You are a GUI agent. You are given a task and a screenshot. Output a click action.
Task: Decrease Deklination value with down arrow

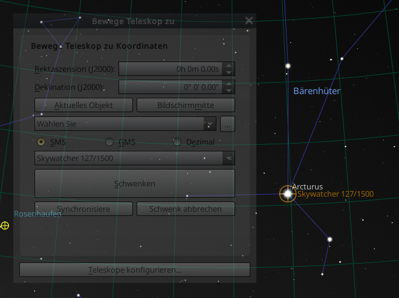pyautogui.click(x=229, y=90)
